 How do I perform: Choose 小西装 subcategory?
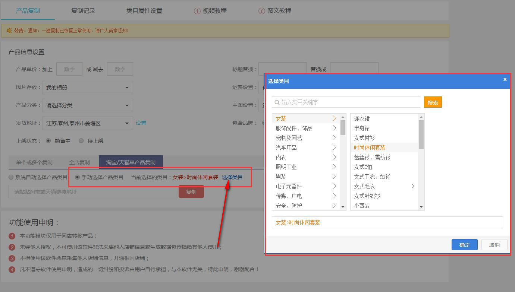point(384,206)
